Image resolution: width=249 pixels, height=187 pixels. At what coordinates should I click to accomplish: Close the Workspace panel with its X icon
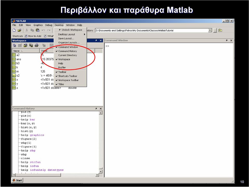click(x=101, y=41)
